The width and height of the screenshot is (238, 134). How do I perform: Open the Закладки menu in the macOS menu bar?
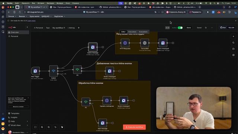[50, 3]
